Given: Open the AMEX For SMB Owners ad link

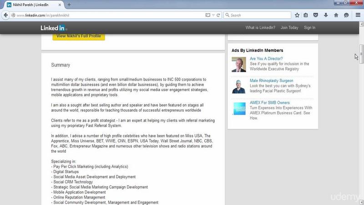Looking at the screenshot, I should click(269, 102).
